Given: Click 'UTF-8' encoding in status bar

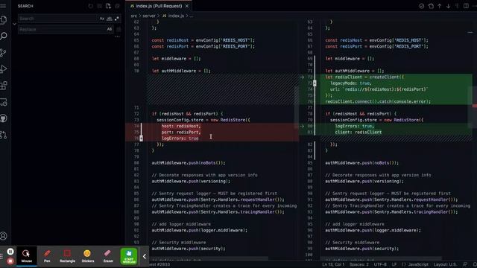Looking at the screenshot, I should point(380,264).
